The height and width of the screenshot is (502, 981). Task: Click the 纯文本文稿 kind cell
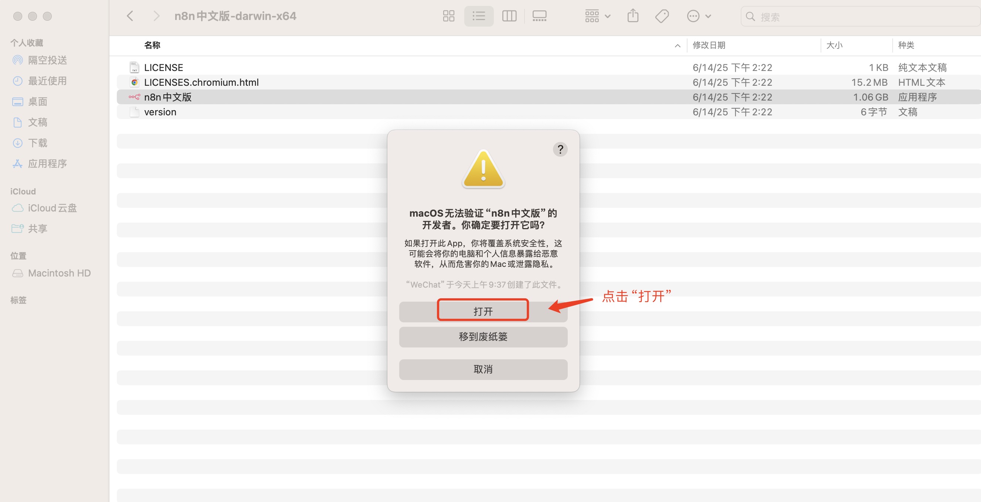922,67
